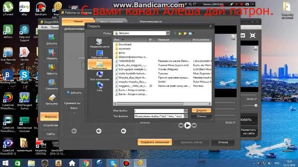Image resolution: width=298 pixels, height=167 pixels.
Task: Click Соединить tool in VideoMASTER sidebar
Action: tap(52, 84)
